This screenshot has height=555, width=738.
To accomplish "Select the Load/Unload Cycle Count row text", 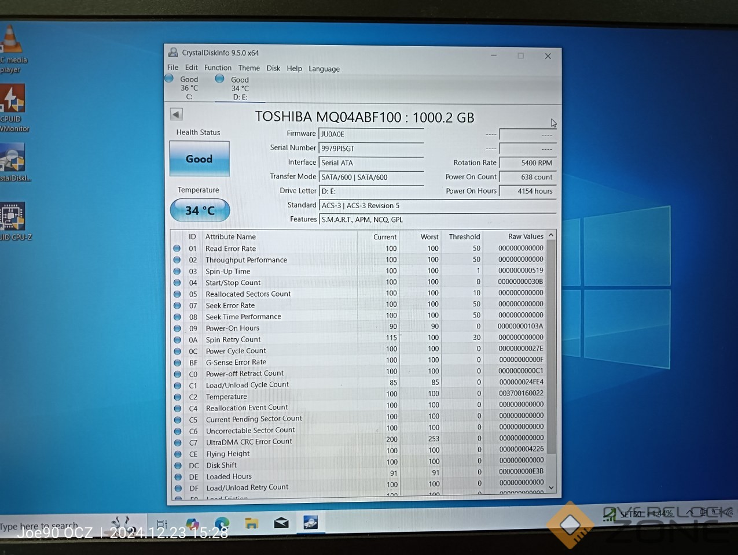I will [247, 385].
